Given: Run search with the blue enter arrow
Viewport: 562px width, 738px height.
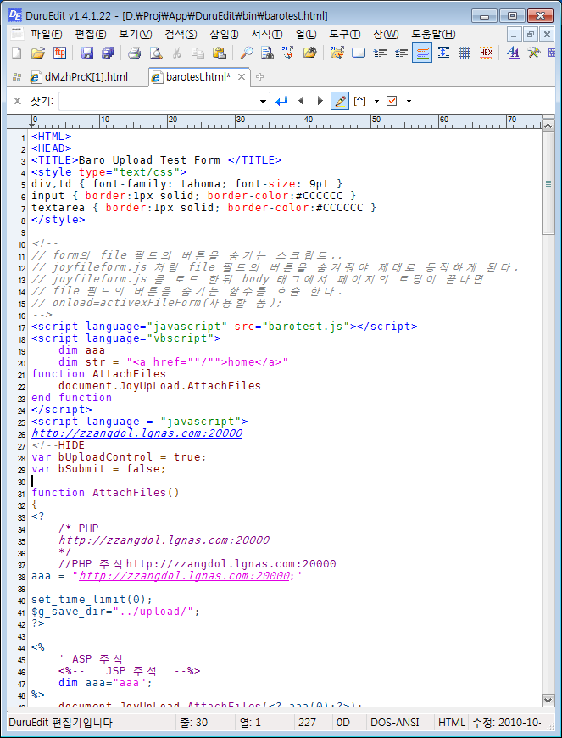Looking at the screenshot, I should point(281,101).
